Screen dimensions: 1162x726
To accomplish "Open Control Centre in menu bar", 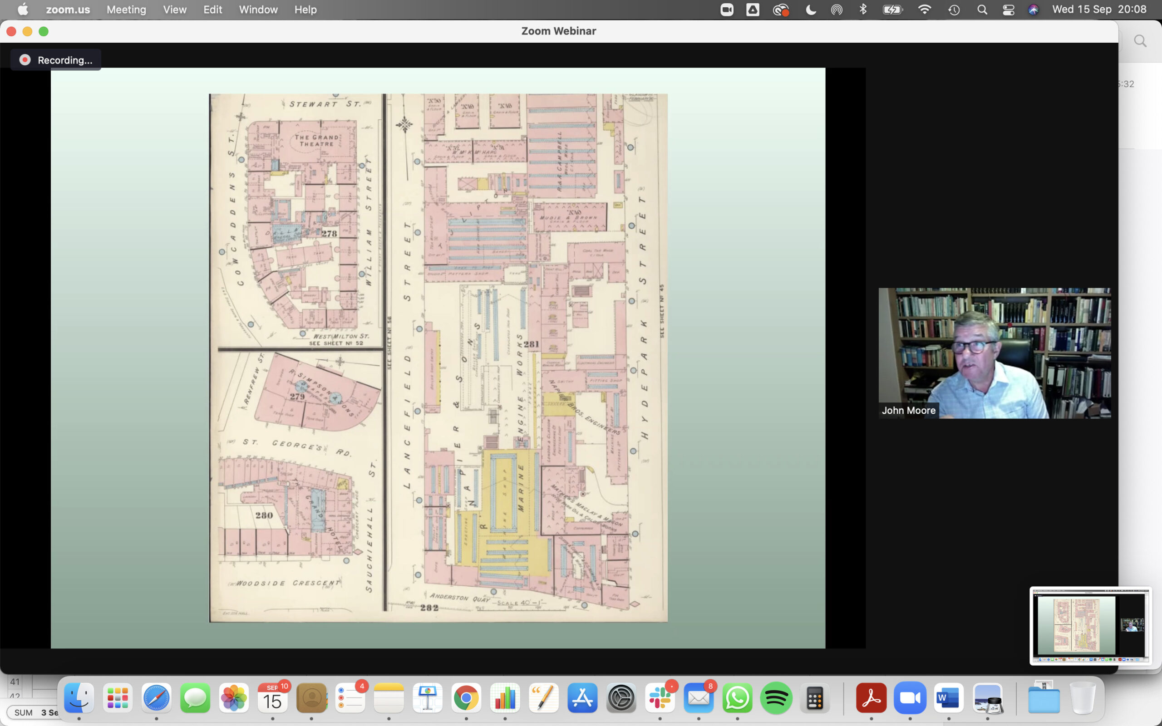I will 1008,10.
